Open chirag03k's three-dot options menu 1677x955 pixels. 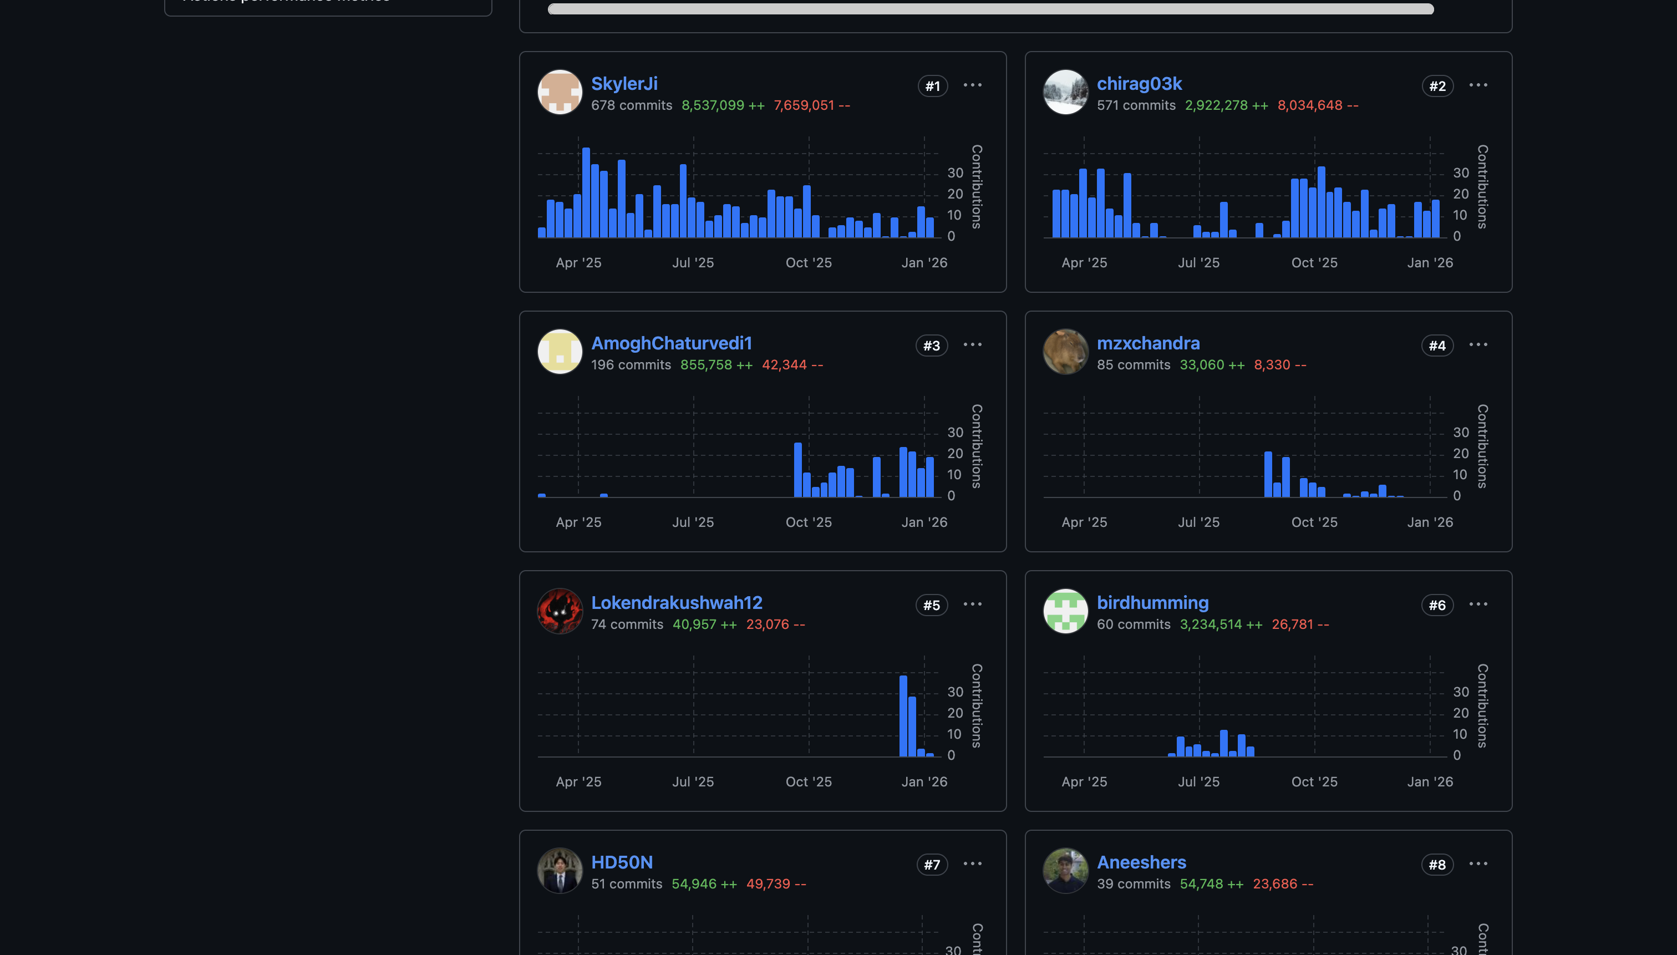pyautogui.click(x=1477, y=85)
